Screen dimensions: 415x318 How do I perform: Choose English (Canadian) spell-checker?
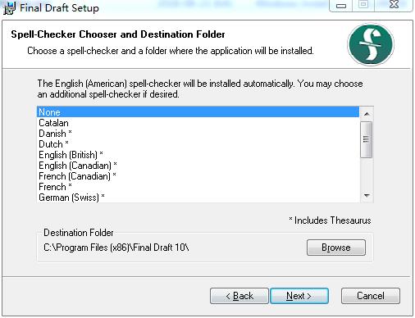point(198,166)
